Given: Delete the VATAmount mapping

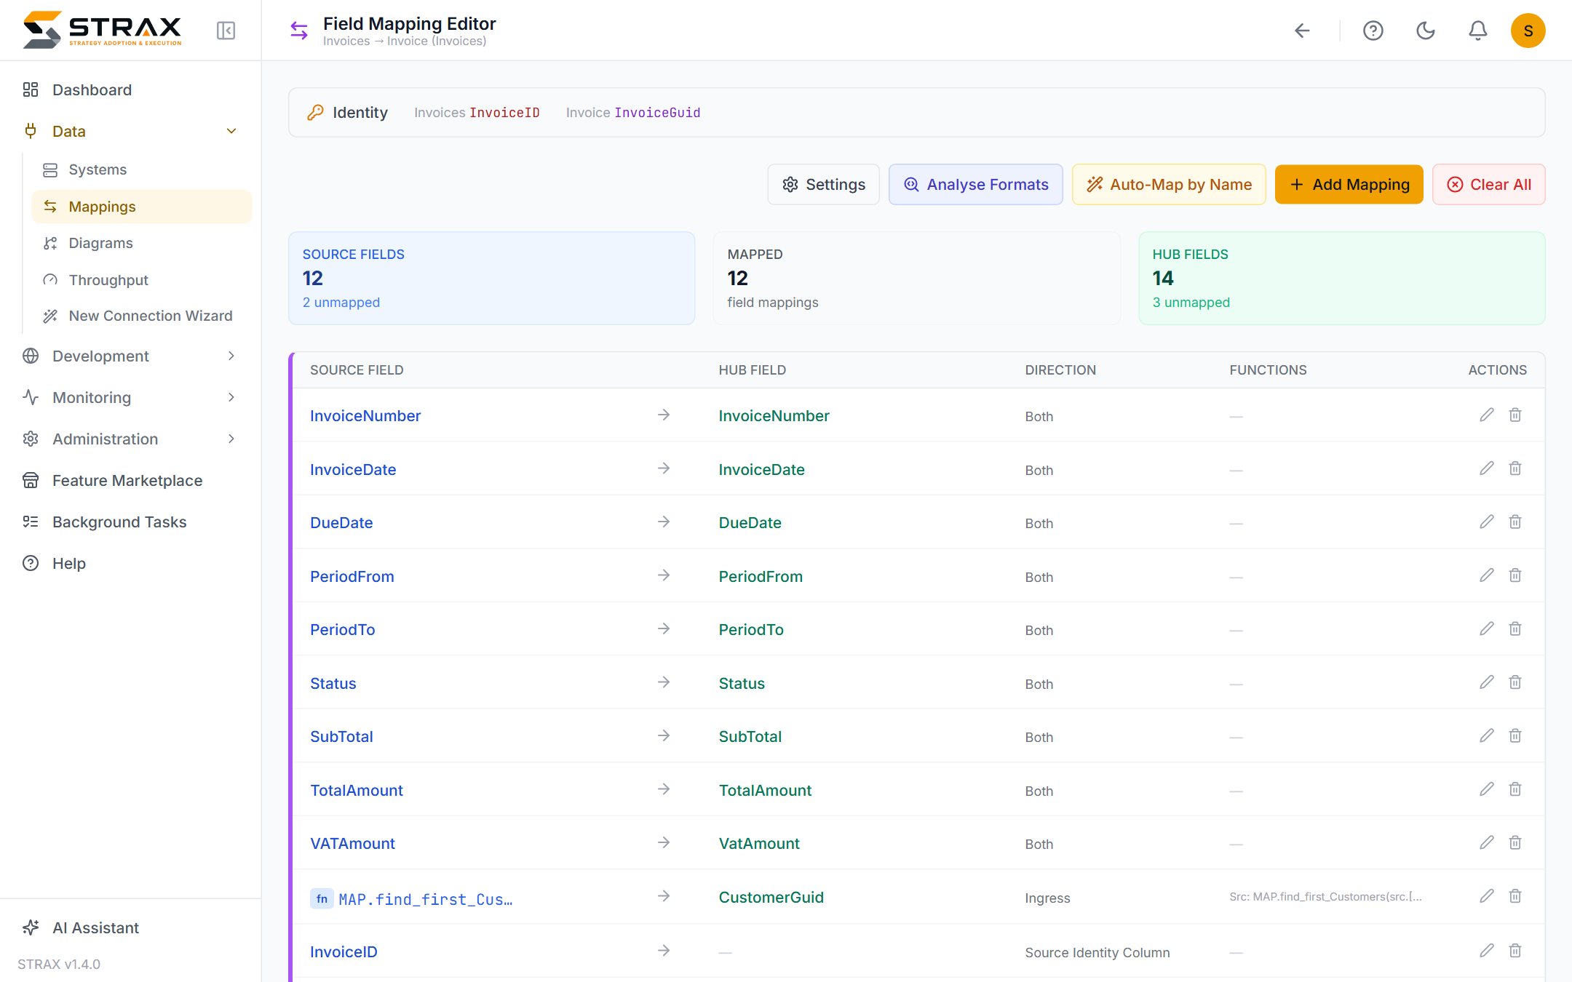Looking at the screenshot, I should [1515, 842].
